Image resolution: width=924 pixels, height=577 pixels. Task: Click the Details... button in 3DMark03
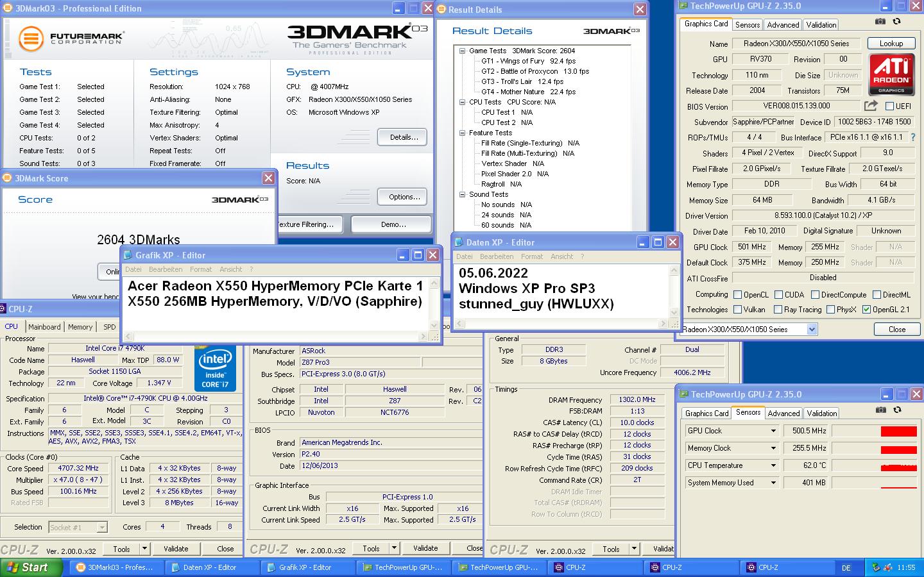click(x=404, y=137)
